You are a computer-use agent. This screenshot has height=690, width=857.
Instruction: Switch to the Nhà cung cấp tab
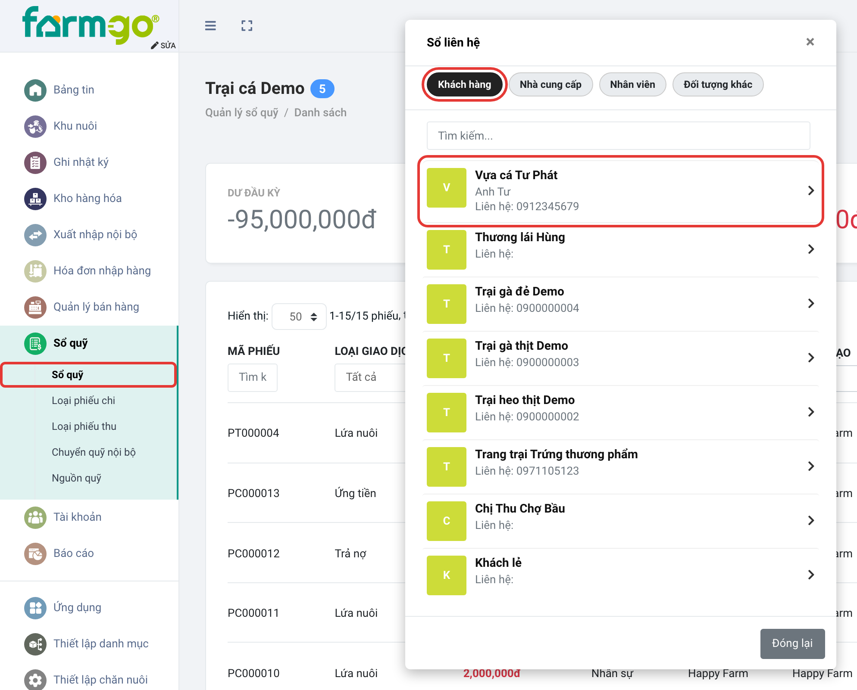pyautogui.click(x=550, y=84)
